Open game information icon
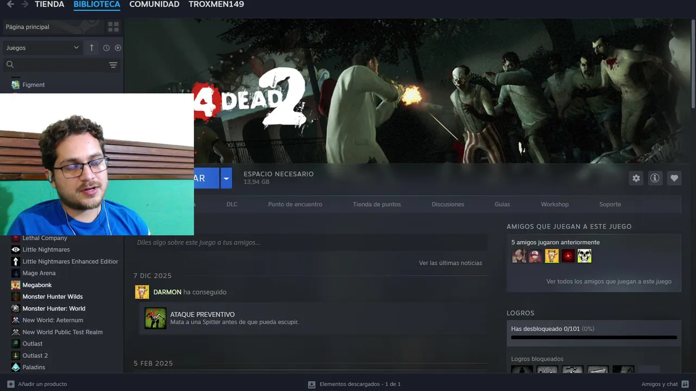 pos(655,178)
